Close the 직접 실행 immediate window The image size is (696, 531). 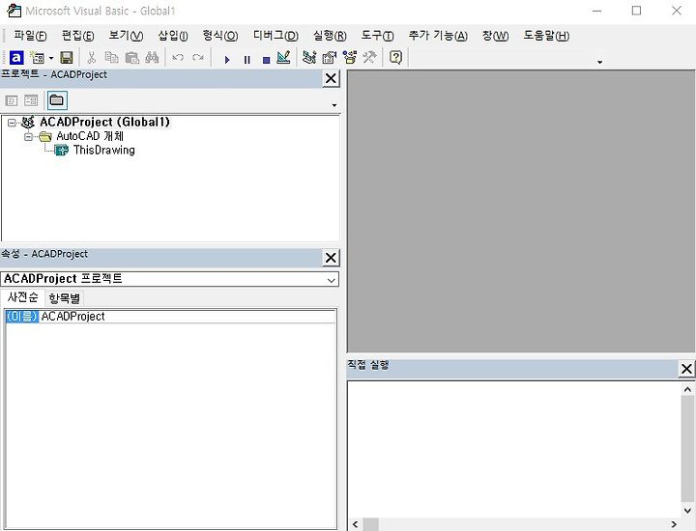(686, 369)
